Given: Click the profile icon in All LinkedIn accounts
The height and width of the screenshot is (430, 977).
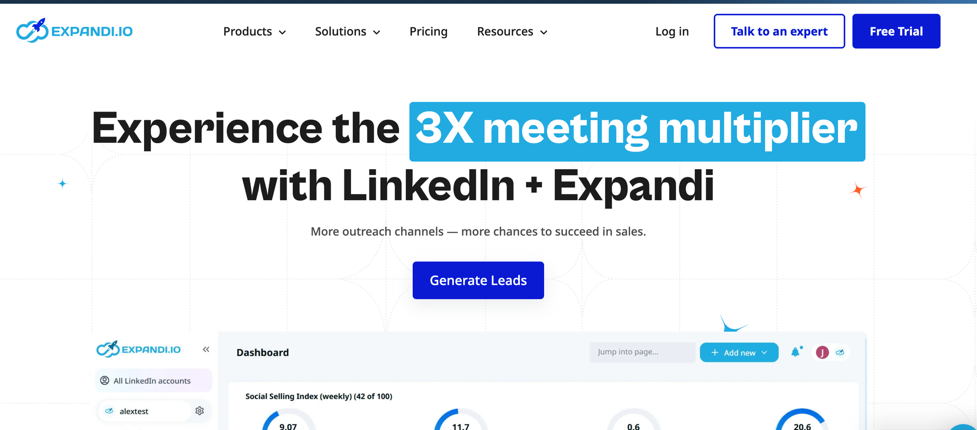Looking at the screenshot, I should tap(105, 381).
